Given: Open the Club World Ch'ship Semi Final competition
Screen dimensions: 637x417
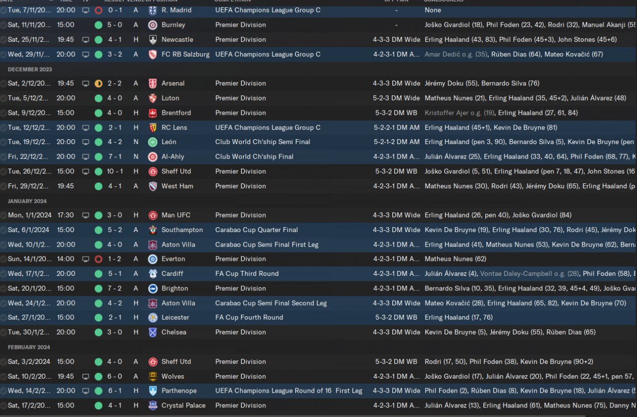Looking at the screenshot, I should (263, 142).
